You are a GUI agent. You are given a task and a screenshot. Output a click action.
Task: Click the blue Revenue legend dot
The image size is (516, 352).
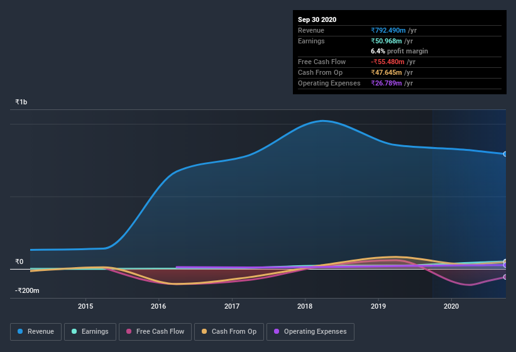pyautogui.click(x=21, y=331)
